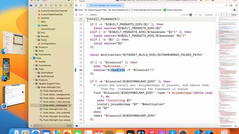
Task: Show source-control status filter in navigator
Action: pyautogui.click(x=71, y=126)
